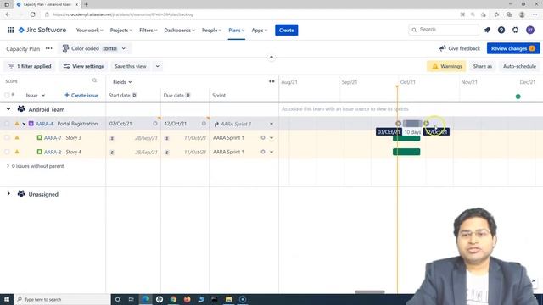The image size is (543, 305).
Task: Open 1 filter applied
Action: tap(30, 66)
